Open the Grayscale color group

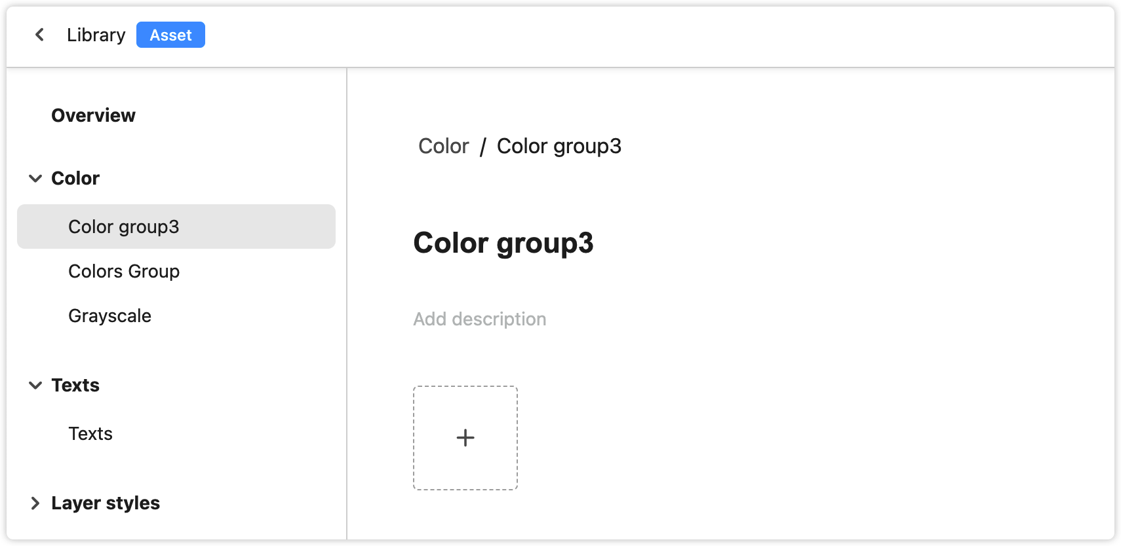click(109, 316)
